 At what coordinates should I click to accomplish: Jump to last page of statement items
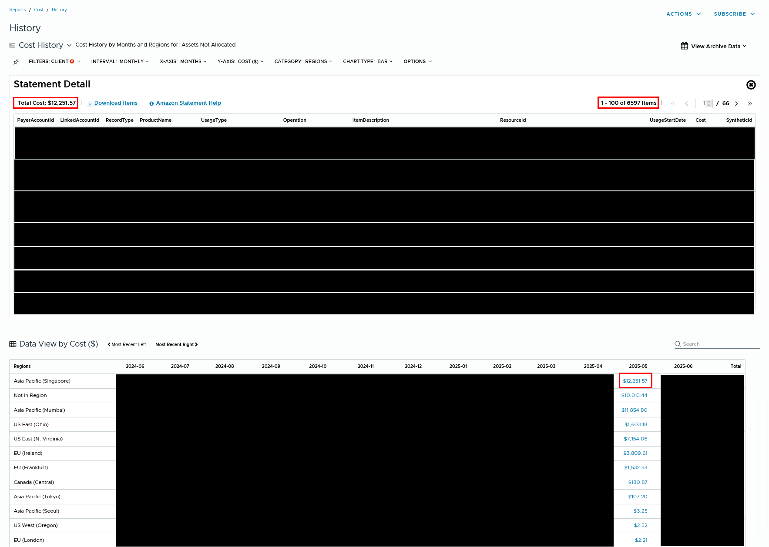tap(749, 103)
